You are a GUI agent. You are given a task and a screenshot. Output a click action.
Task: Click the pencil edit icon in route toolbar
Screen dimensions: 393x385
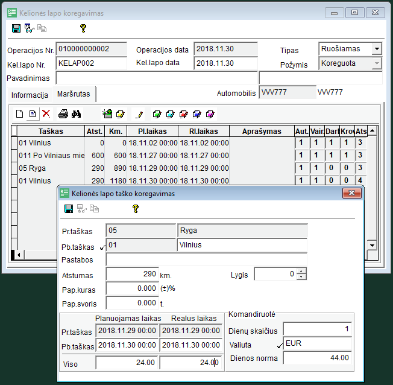139,115
